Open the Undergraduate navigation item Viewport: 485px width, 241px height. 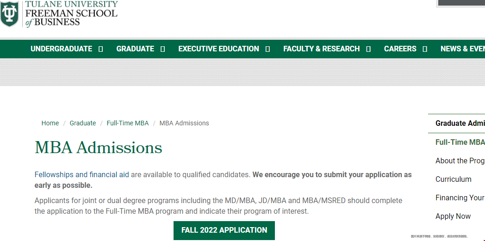pyautogui.click(x=61, y=49)
